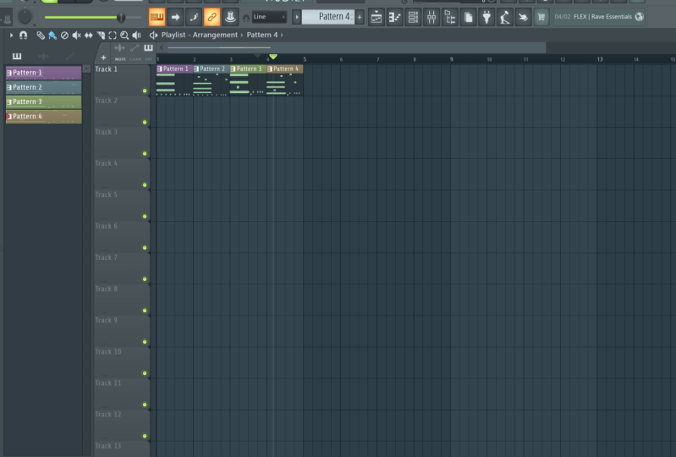
Task: Mute Track 8 with green light
Action: pos(145,311)
